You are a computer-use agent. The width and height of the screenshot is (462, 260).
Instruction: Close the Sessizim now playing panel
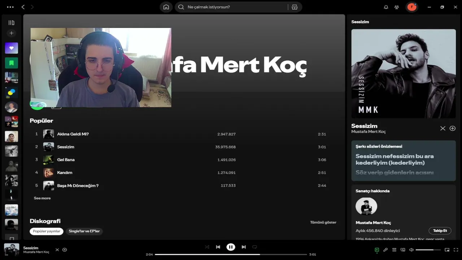[x=443, y=128]
